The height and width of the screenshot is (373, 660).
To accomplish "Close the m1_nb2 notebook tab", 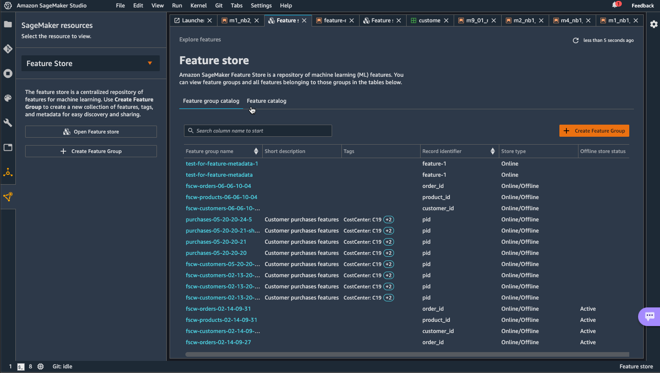I will (257, 20).
